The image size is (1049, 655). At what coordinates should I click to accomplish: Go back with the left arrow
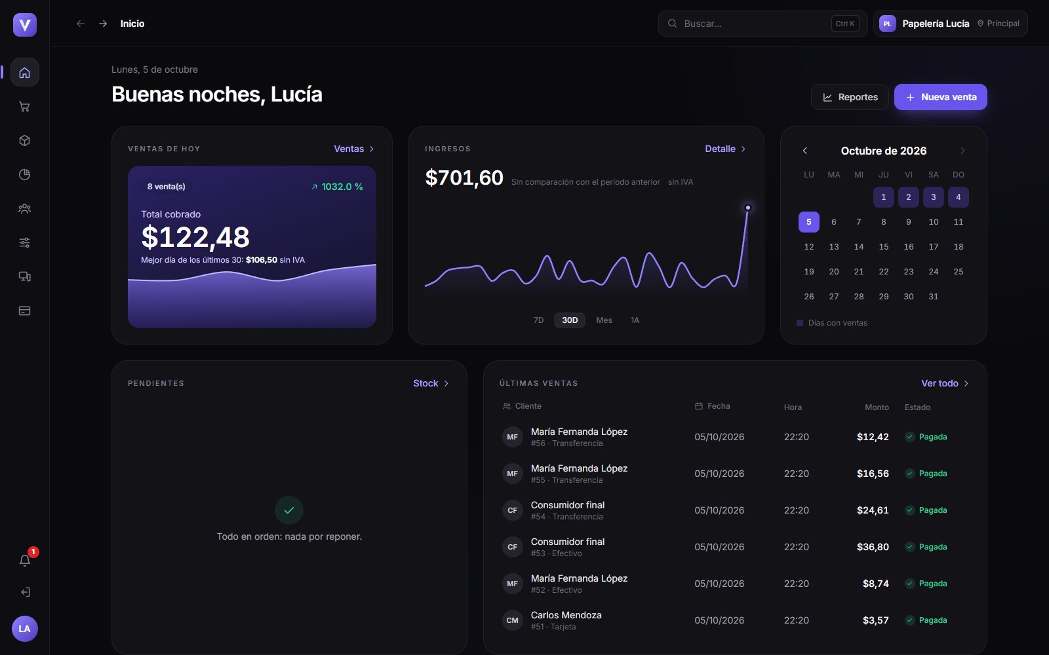(x=81, y=24)
